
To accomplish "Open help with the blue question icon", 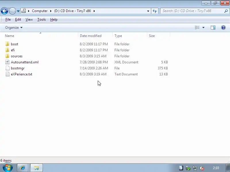I will 223,28.
